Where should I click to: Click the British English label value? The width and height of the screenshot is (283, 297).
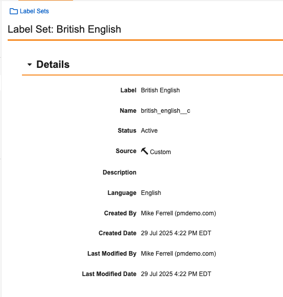click(x=160, y=90)
